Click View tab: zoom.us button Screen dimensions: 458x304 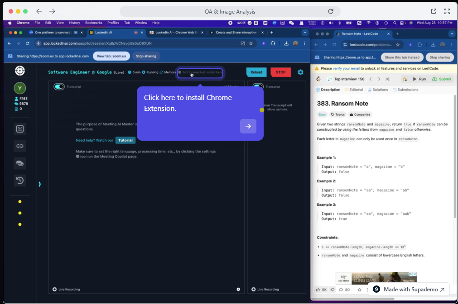[x=111, y=56]
